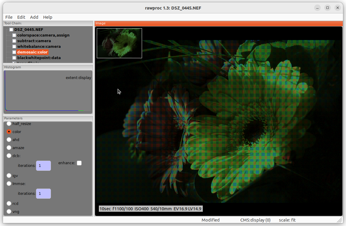
Task: Check the whitebalance:camera checkbox
Action: 14,47
